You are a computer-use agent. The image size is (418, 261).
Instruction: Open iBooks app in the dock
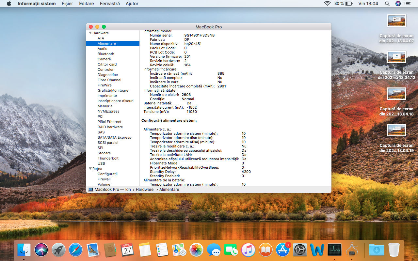(x=265, y=250)
